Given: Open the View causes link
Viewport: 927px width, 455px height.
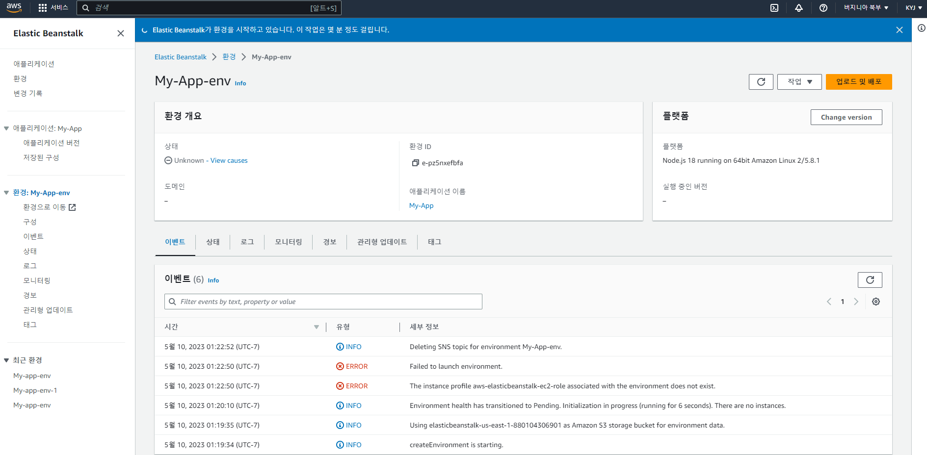Looking at the screenshot, I should coord(229,160).
